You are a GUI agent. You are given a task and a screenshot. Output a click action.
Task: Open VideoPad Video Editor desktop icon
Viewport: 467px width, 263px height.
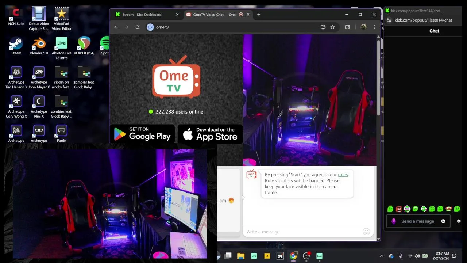(x=61, y=19)
